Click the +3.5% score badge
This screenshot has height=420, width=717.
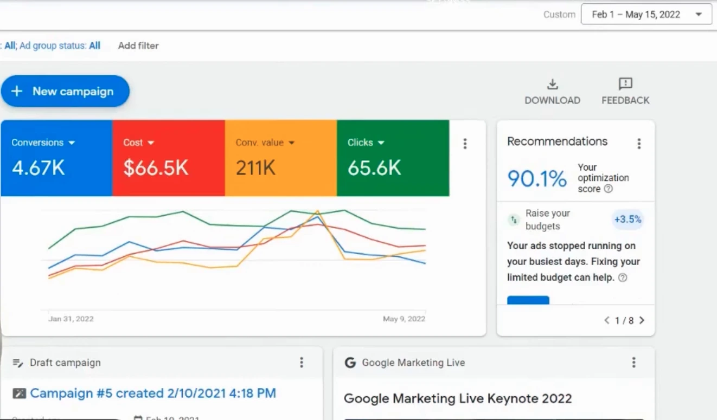pyautogui.click(x=628, y=219)
